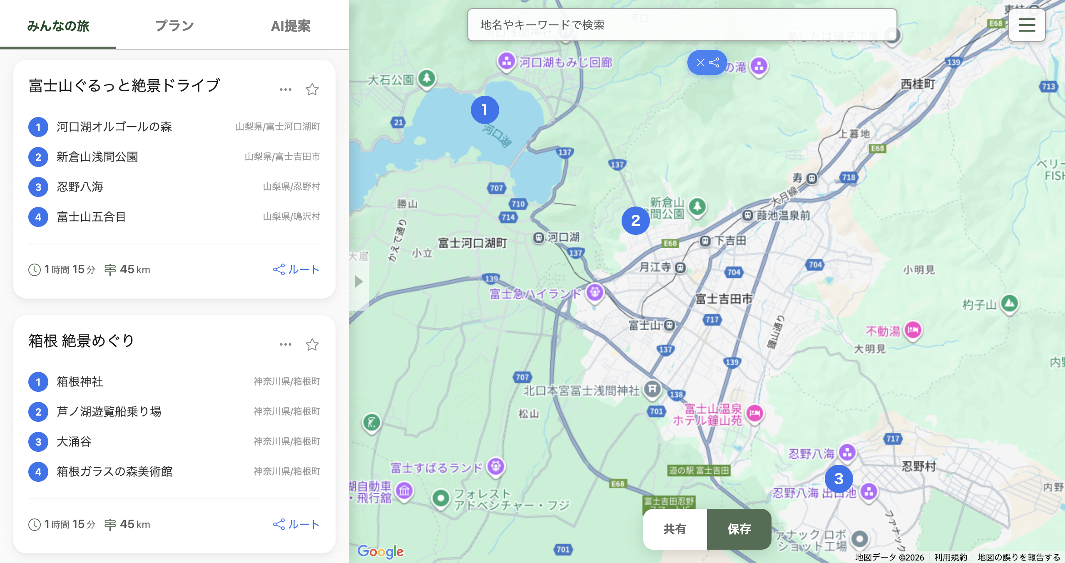Select map marker 2 near Fujiyoshida
1065x563 pixels.
(635, 221)
